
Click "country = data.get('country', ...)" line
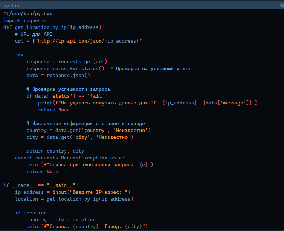click(89, 131)
